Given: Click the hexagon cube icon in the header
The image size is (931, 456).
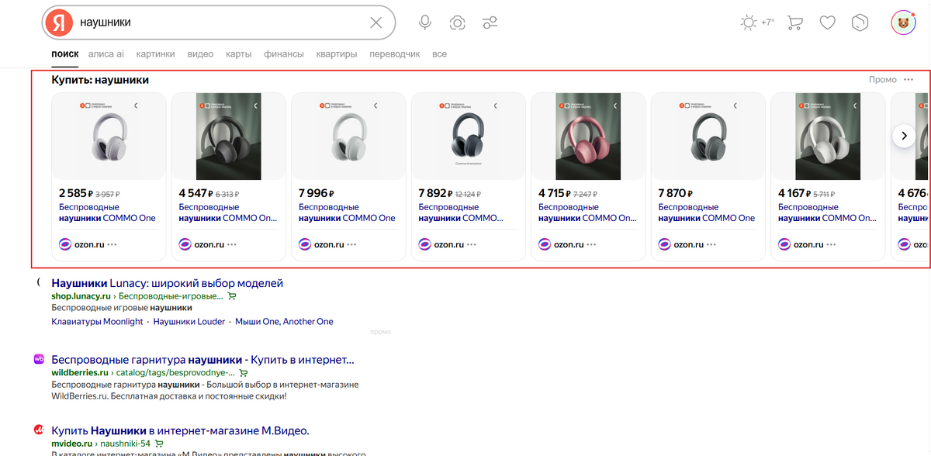Looking at the screenshot, I should click(x=860, y=22).
